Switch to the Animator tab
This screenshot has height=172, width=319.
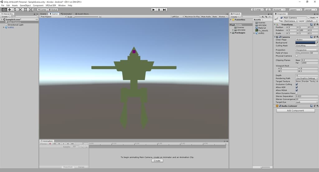66,14
